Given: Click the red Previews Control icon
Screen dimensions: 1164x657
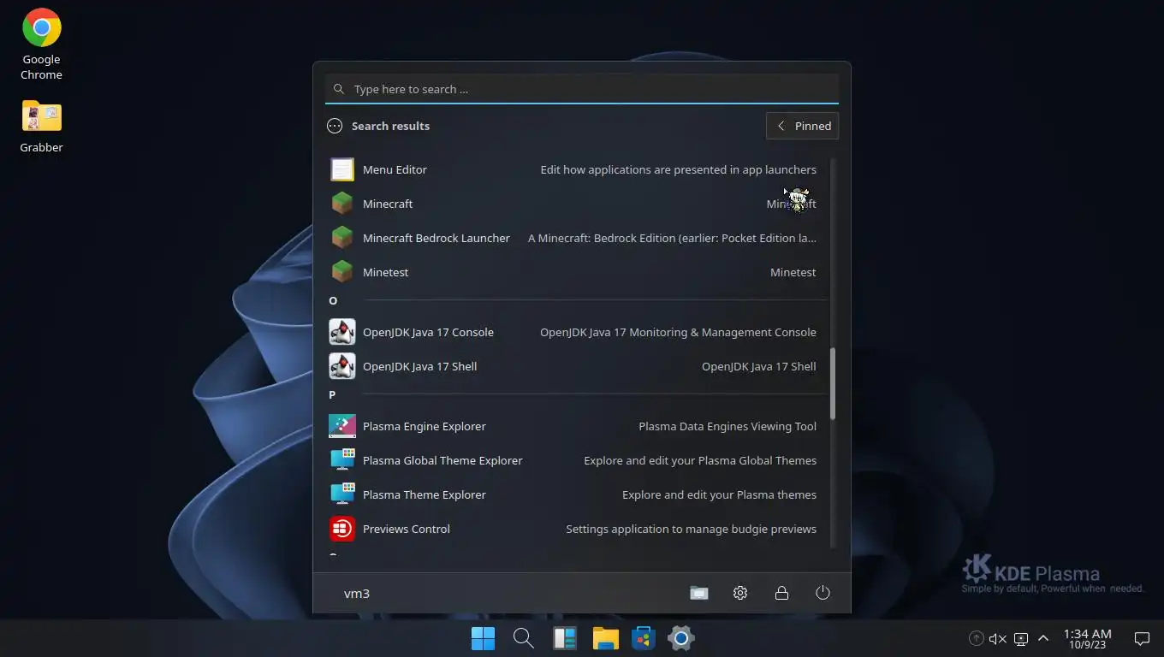Looking at the screenshot, I should 342,529.
